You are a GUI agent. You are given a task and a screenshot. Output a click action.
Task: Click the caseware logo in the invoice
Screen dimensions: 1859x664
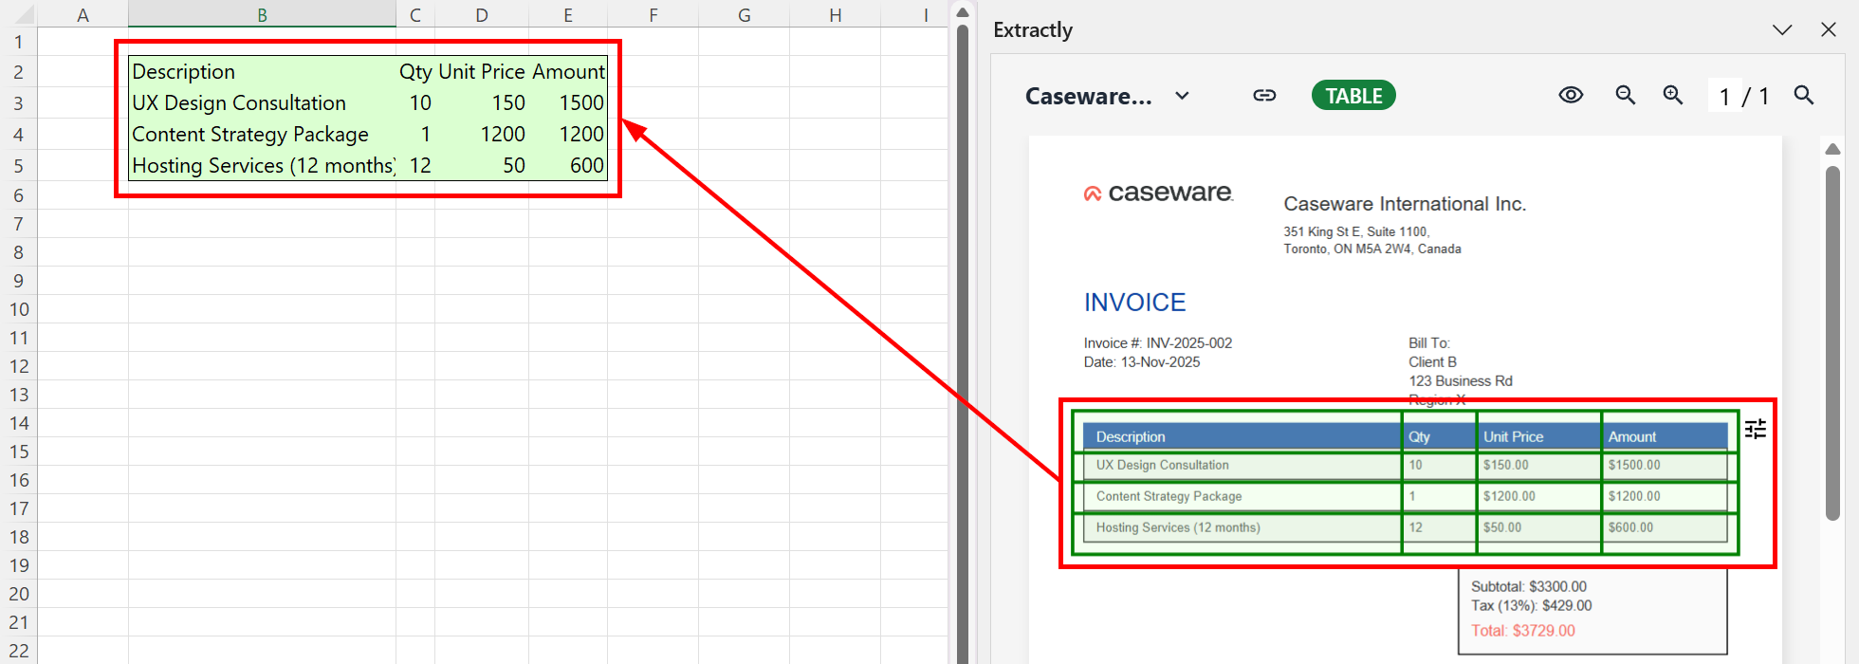[1158, 194]
